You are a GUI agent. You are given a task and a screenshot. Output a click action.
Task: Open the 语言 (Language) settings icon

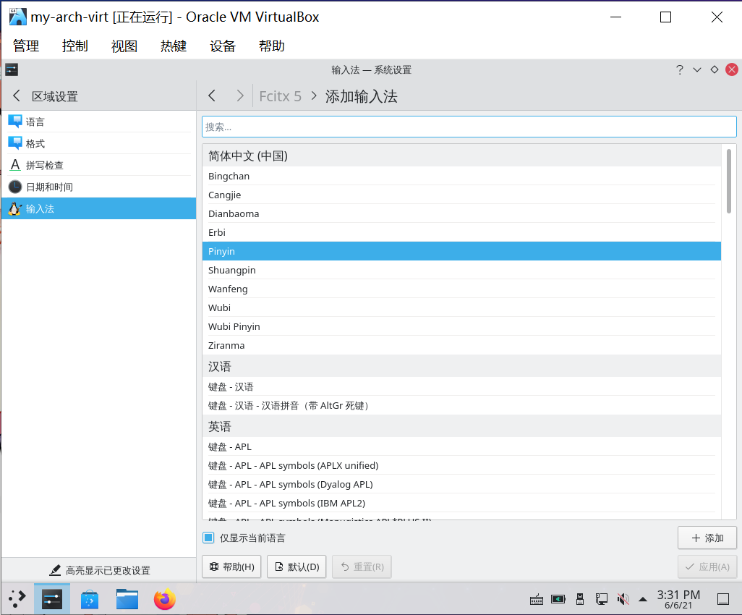click(16, 121)
